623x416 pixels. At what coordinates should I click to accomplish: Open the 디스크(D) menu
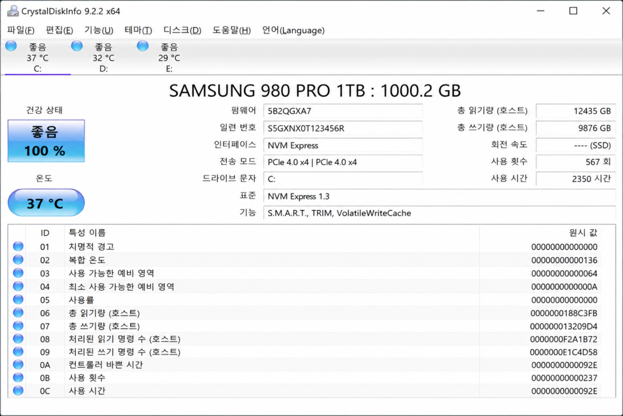click(183, 30)
